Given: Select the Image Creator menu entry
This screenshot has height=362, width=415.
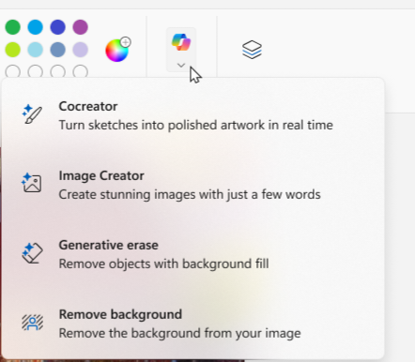Looking at the screenshot, I should (x=192, y=185).
